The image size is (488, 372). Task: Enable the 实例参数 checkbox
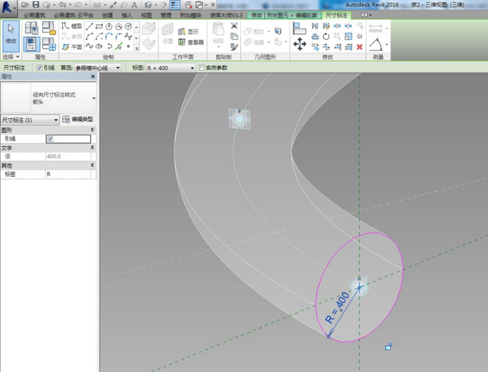[x=201, y=68]
